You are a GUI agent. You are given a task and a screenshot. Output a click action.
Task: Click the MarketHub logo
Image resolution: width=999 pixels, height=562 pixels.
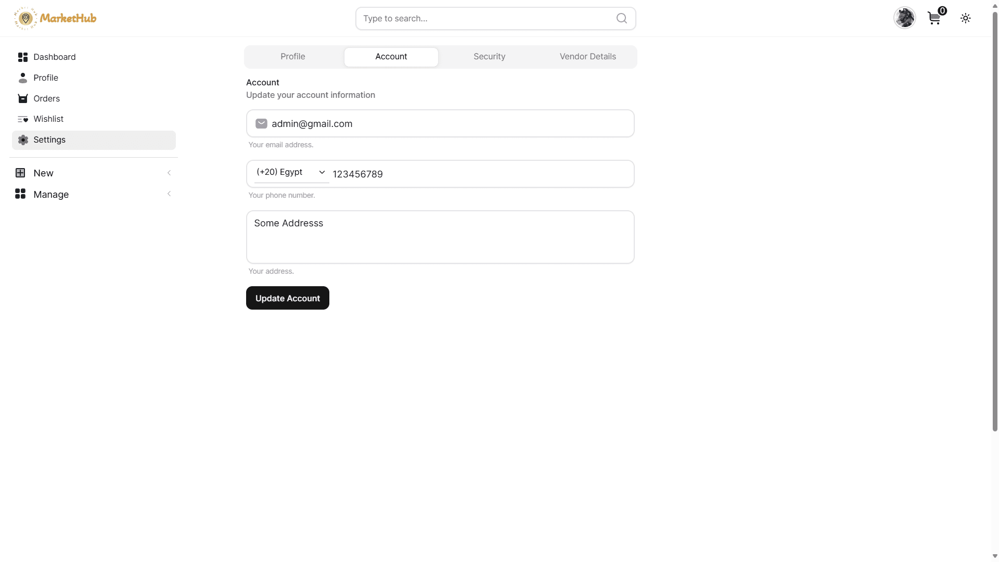coord(55,18)
